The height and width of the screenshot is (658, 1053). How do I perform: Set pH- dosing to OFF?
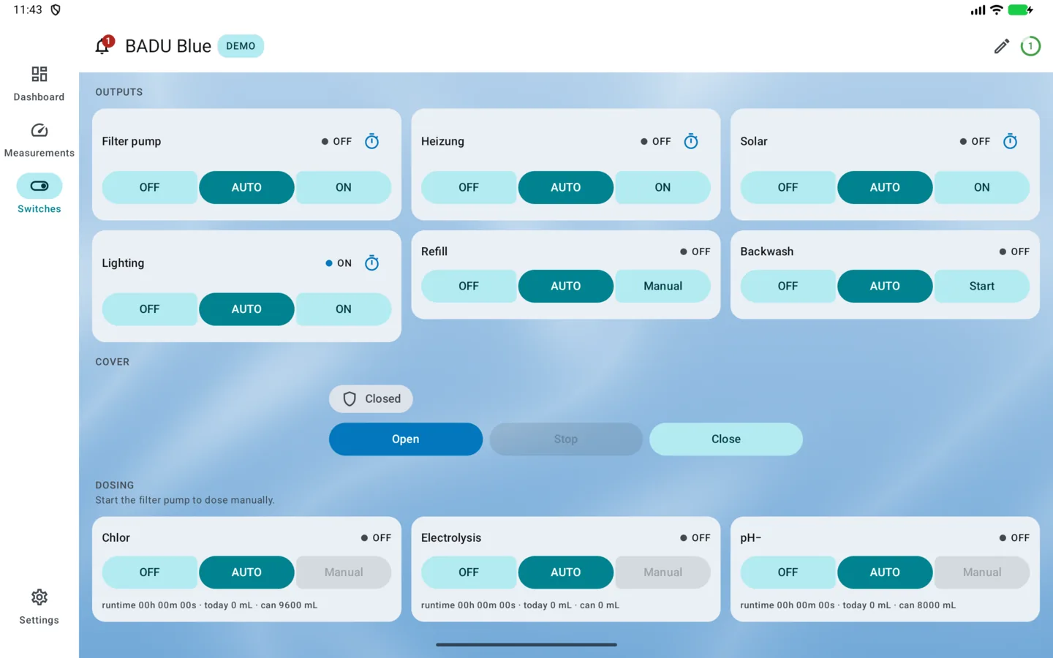click(788, 572)
